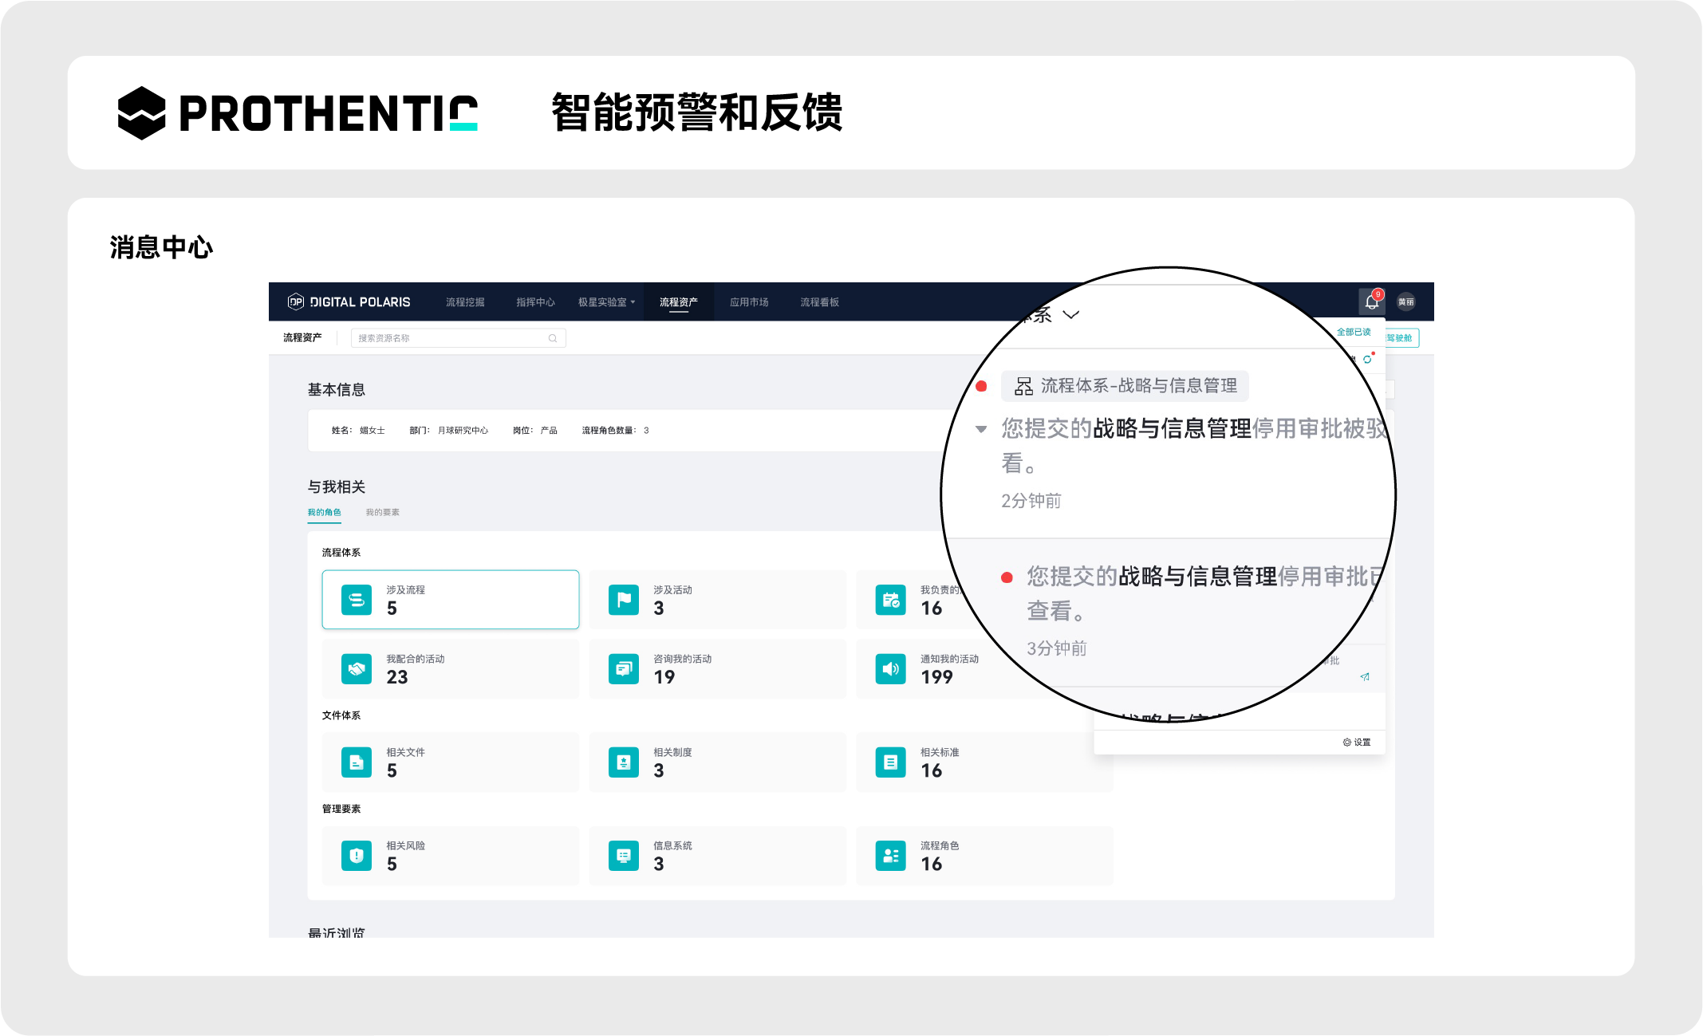
Task: Switch to the 我的要素 tab
Action: (382, 512)
